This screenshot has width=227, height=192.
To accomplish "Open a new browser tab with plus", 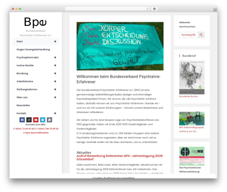I will click(215, 10).
